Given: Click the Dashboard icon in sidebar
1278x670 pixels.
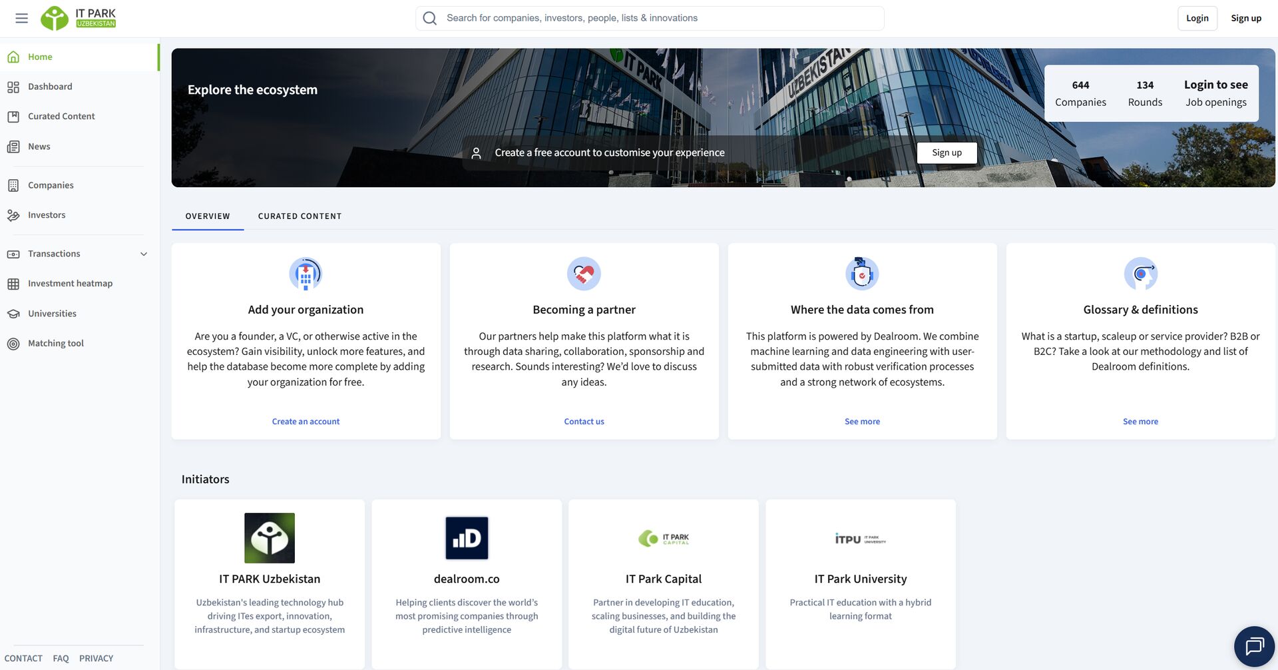Looking at the screenshot, I should click(x=13, y=87).
